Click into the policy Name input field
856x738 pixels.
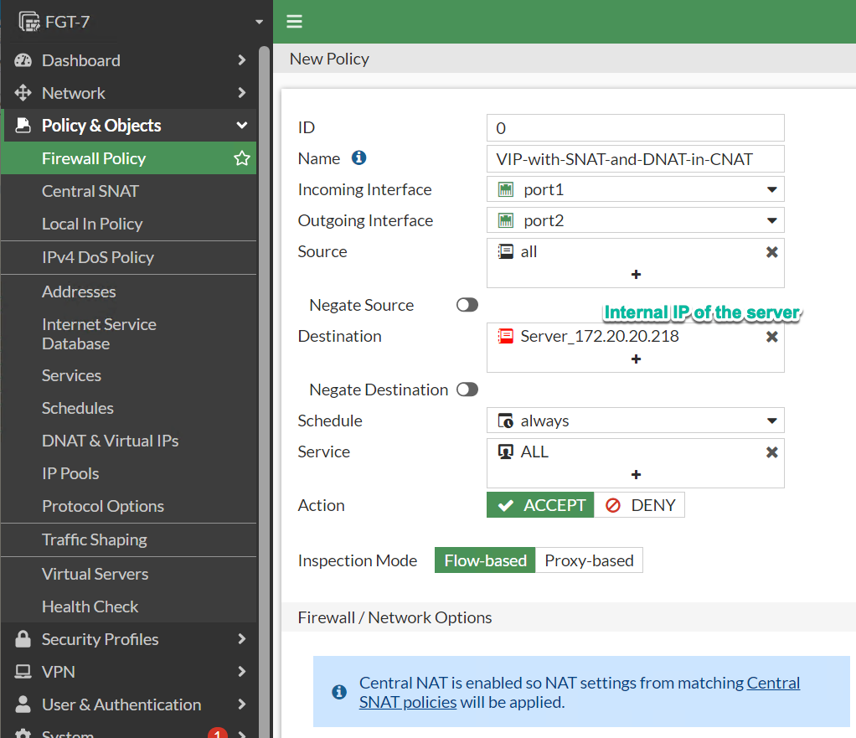tap(636, 159)
